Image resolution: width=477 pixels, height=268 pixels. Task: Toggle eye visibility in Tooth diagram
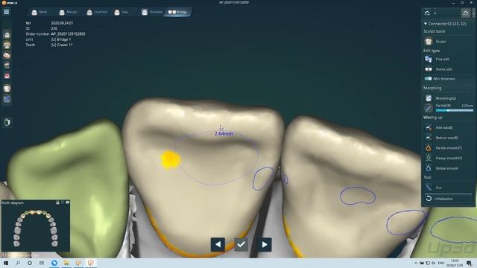click(67, 202)
